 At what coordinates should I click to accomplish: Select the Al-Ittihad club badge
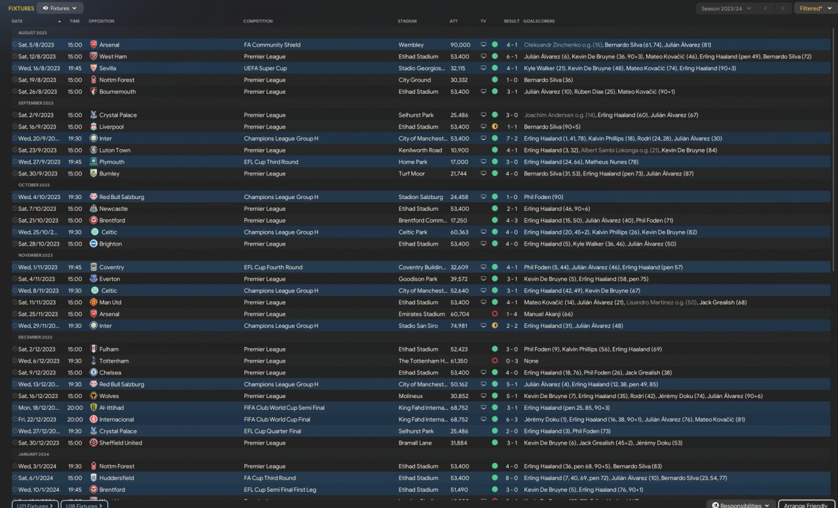click(x=93, y=408)
